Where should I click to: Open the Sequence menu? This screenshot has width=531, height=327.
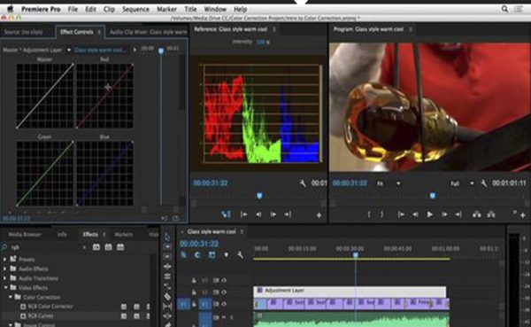[x=135, y=9]
